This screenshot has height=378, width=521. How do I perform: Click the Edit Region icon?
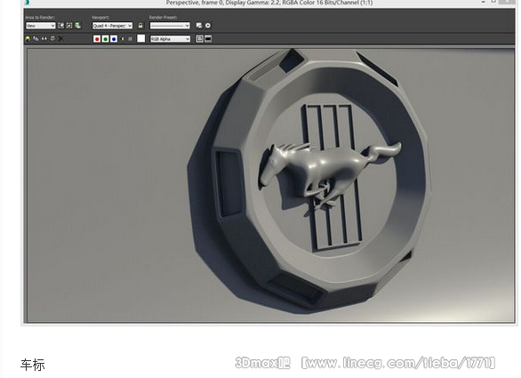click(60, 25)
